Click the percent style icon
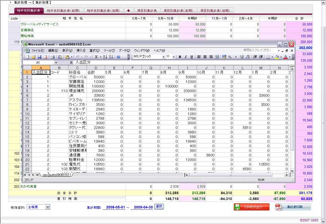Screen dimensions: 326x224 click(x=229, y=57)
